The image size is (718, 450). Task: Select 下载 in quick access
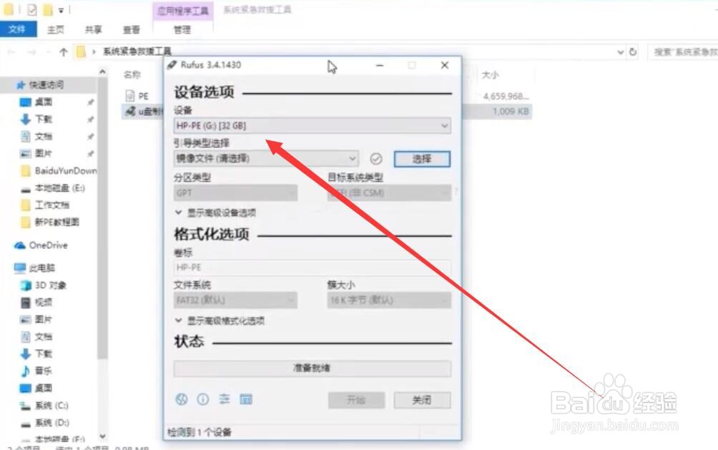click(43, 119)
